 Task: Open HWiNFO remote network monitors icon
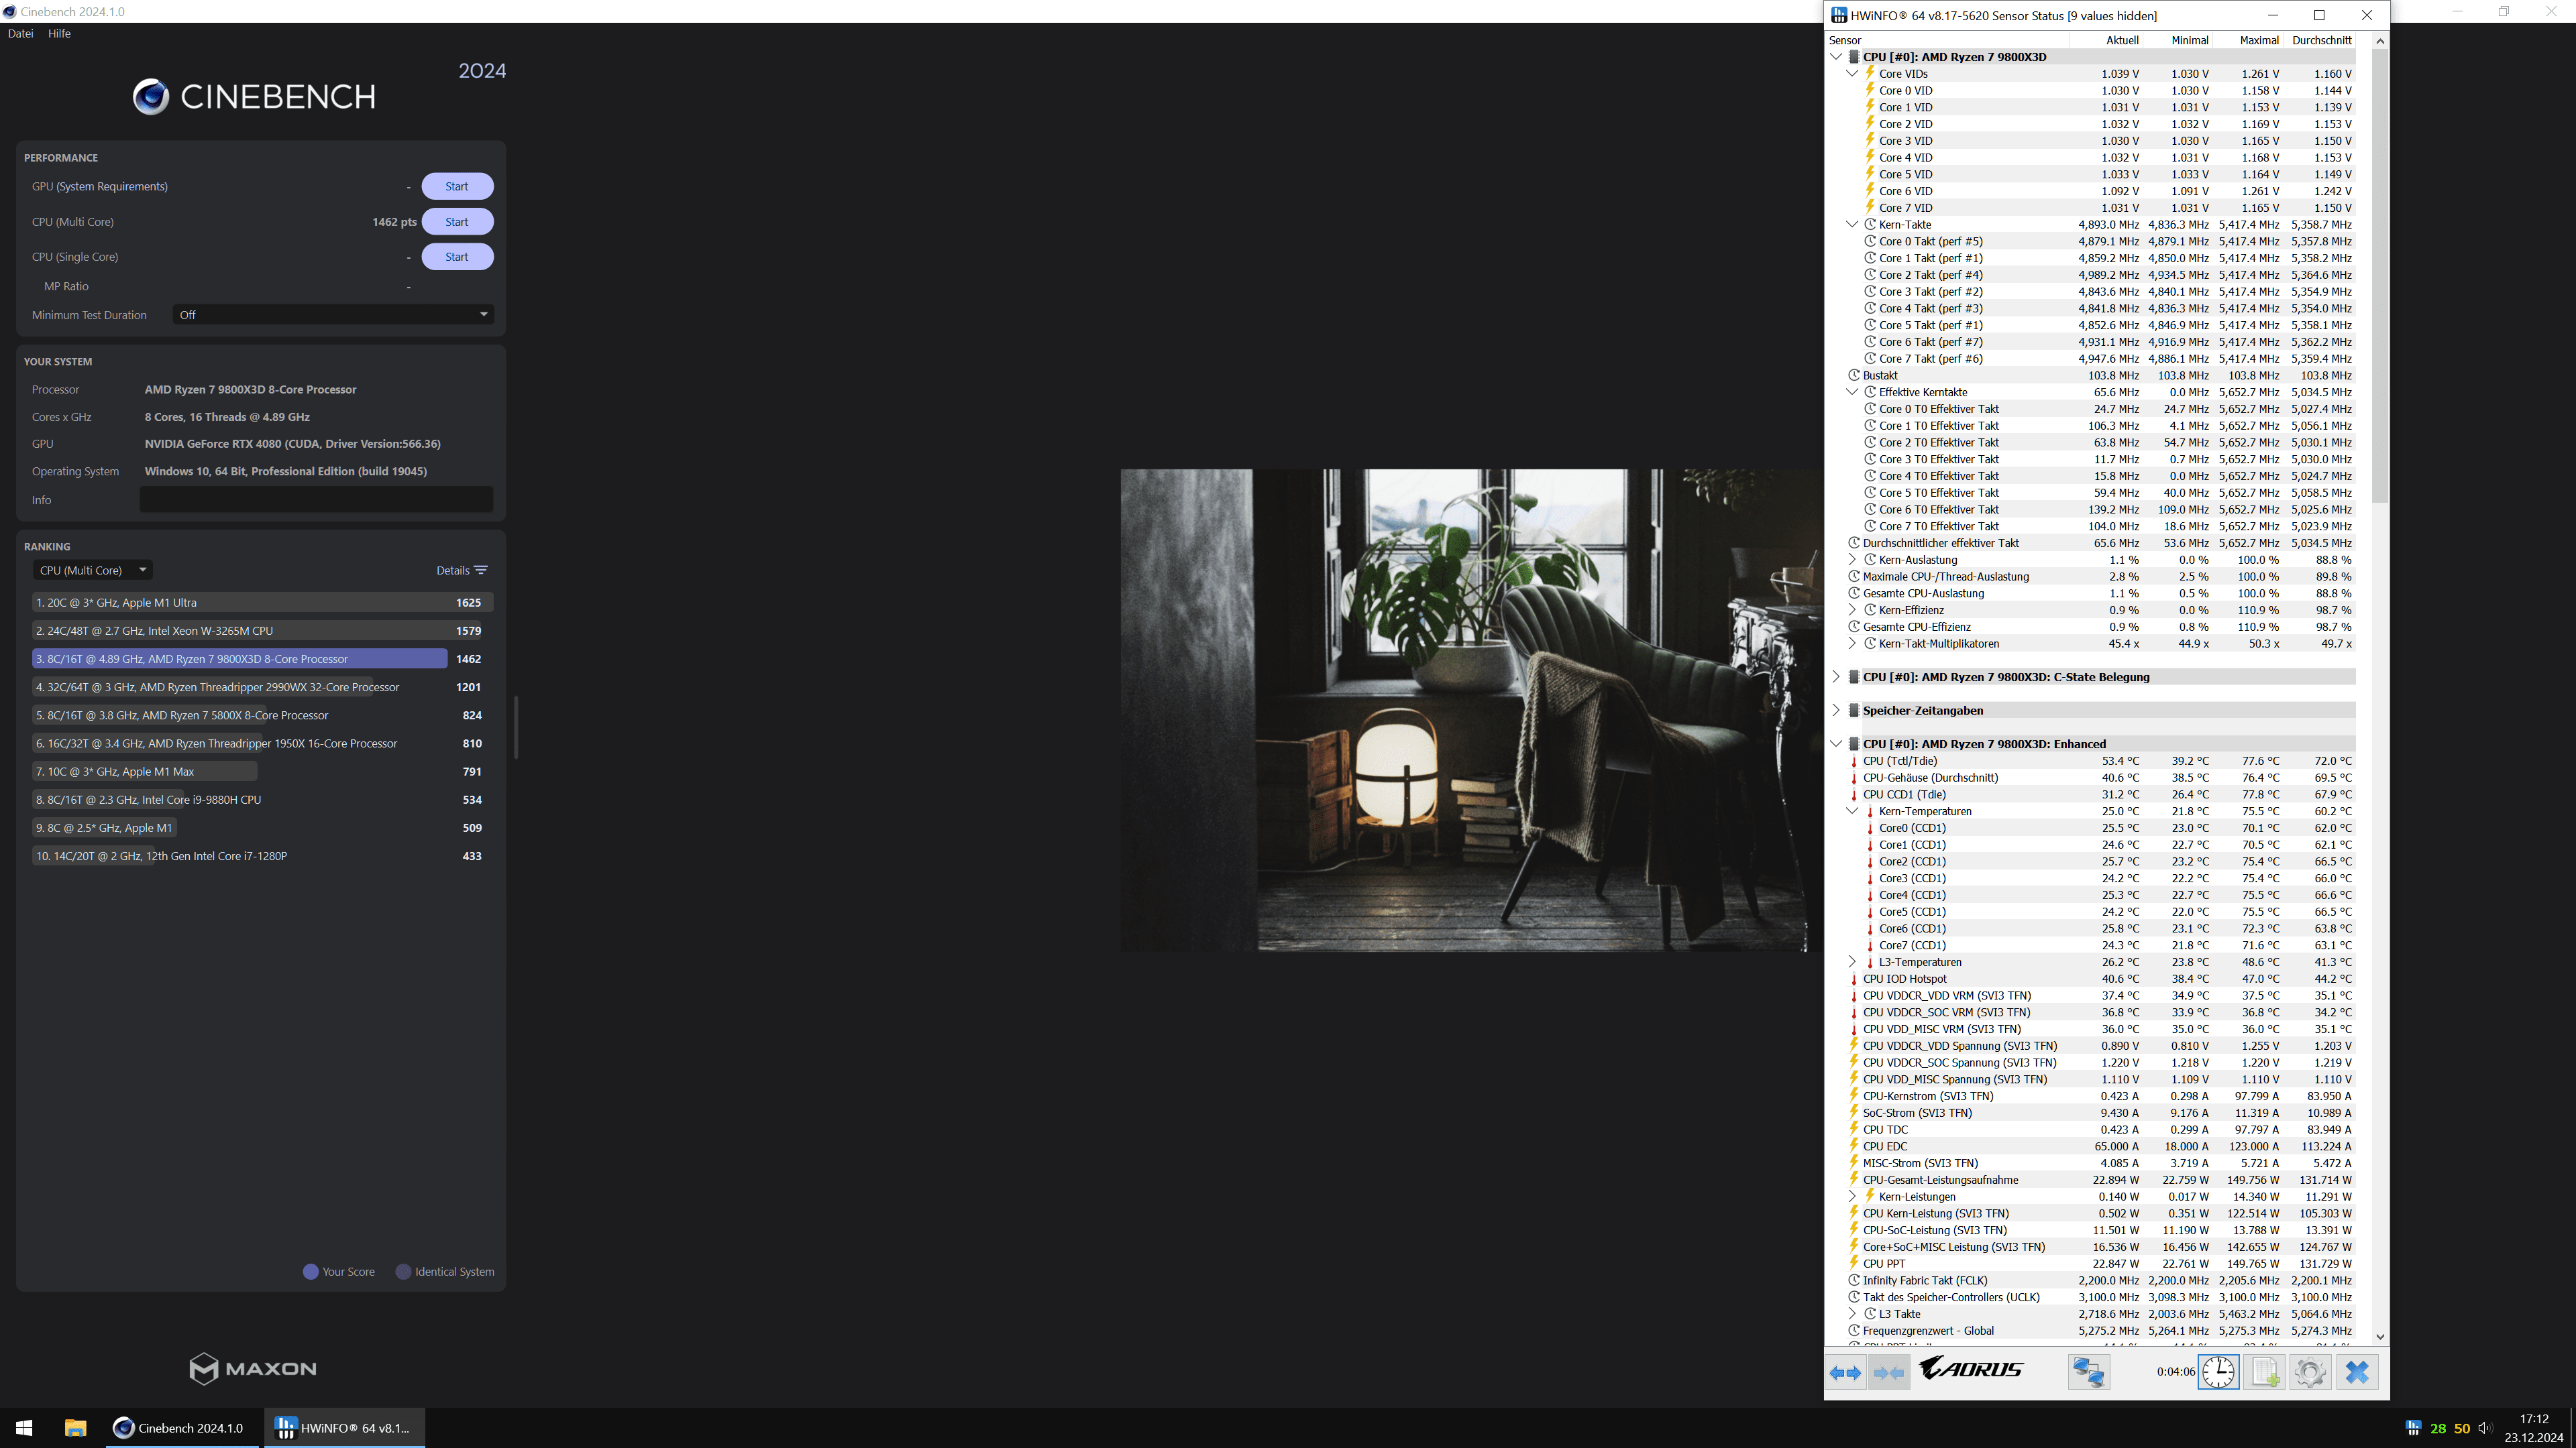(2088, 1372)
